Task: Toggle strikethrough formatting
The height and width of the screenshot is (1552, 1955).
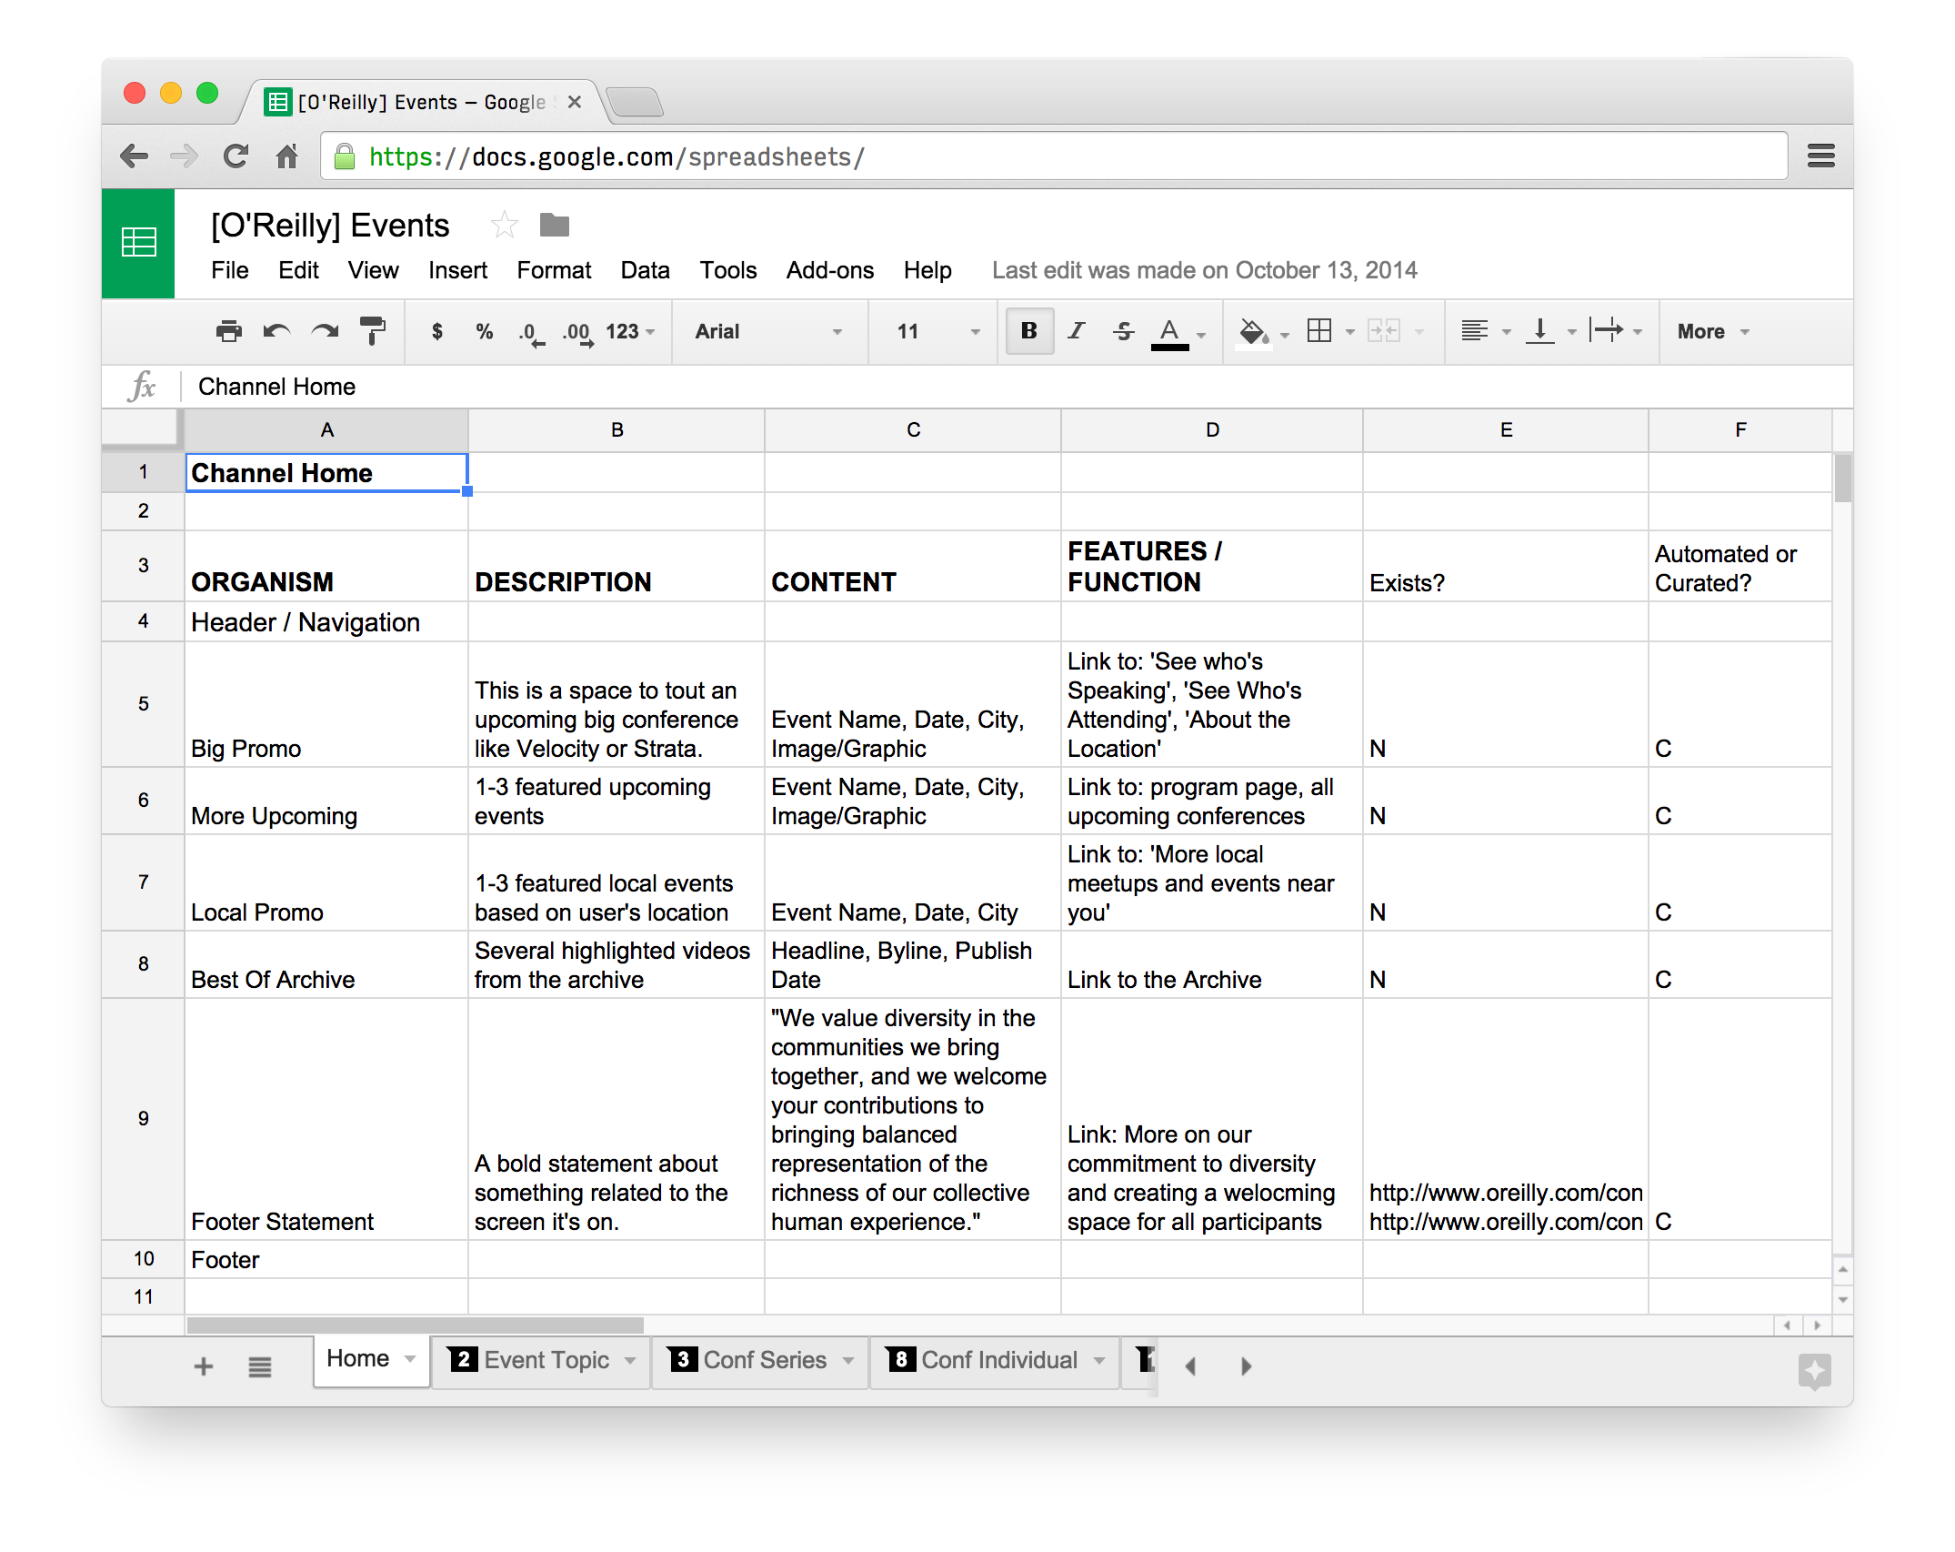Action: pyautogui.click(x=1124, y=331)
